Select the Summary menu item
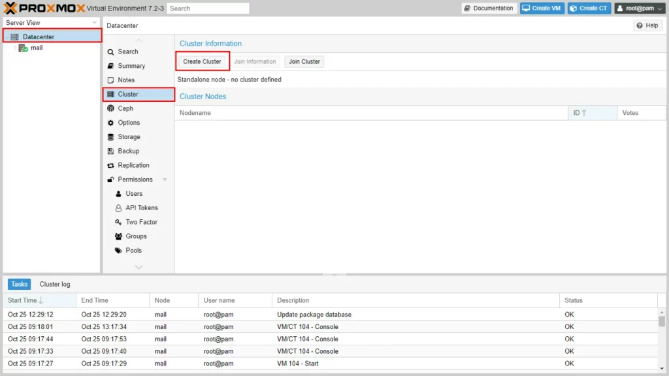 tap(131, 66)
